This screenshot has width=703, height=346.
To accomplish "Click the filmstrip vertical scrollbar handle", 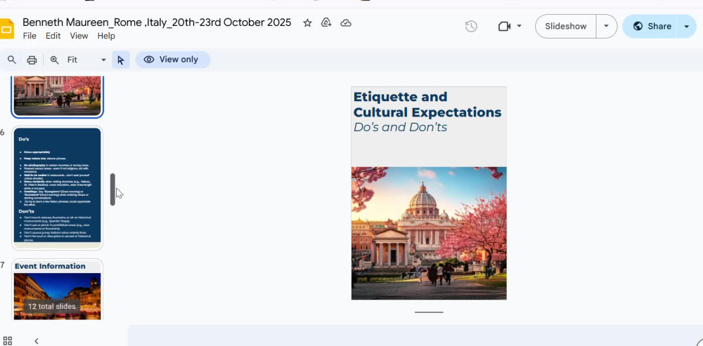I will tap(112, 189).
